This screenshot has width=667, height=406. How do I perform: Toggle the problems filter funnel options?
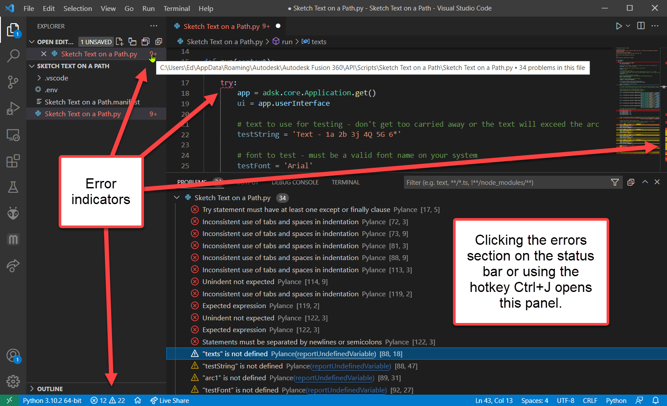coord(614,182)
